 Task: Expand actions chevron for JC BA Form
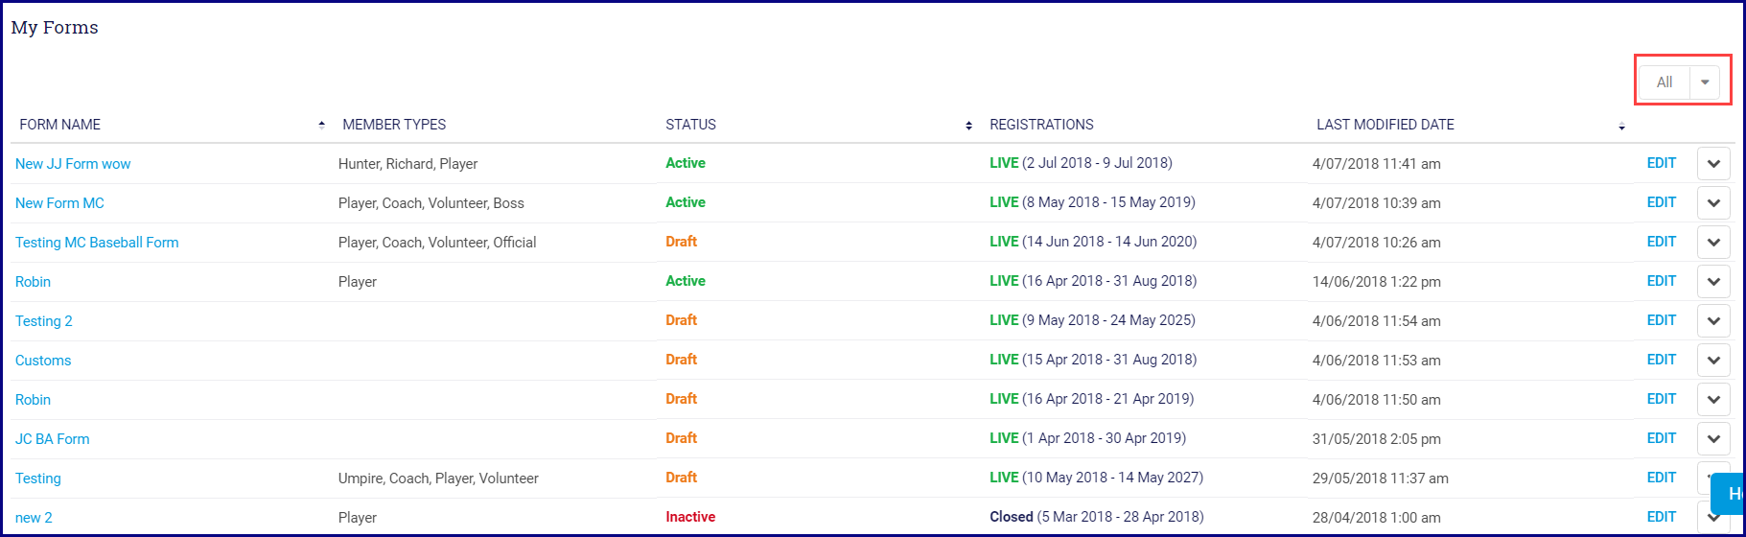(x=1712, y=439)
